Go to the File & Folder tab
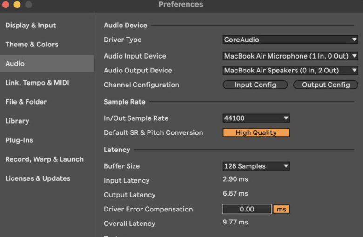This screenshot has height=237, width=363. pyautogui.click(x=26, y=102)
